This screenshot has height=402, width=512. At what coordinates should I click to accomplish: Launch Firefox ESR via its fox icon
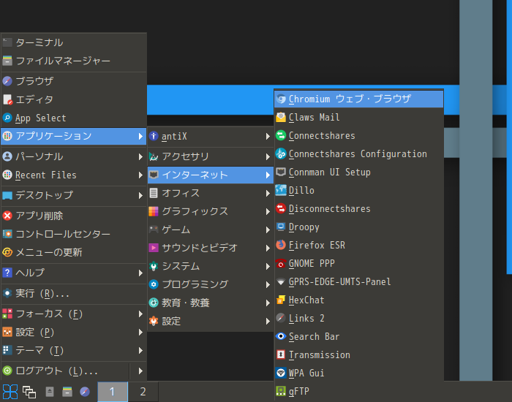coord(281,245)
